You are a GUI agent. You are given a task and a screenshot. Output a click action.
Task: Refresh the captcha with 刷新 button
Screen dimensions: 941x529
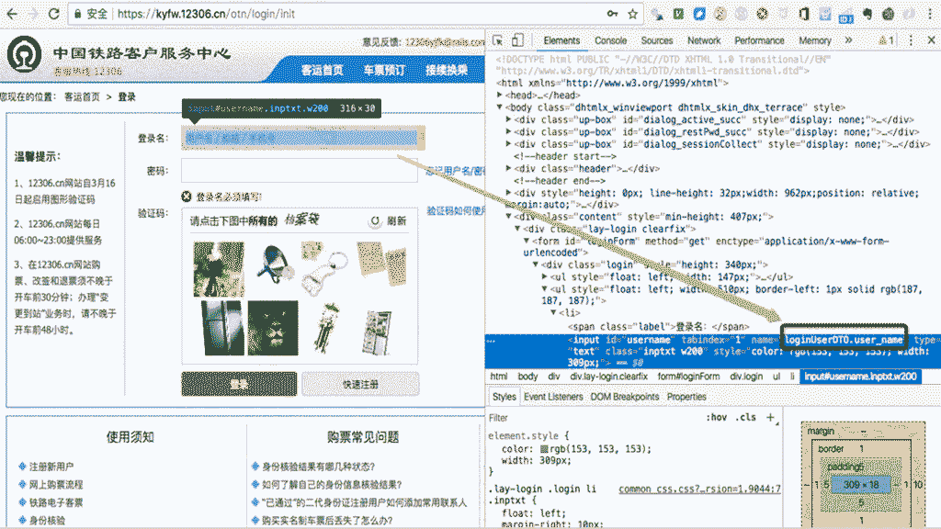click(x=389, y=220)
